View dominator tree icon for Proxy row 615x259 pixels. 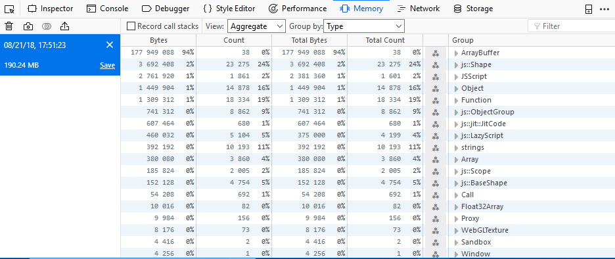coord(436,219)
